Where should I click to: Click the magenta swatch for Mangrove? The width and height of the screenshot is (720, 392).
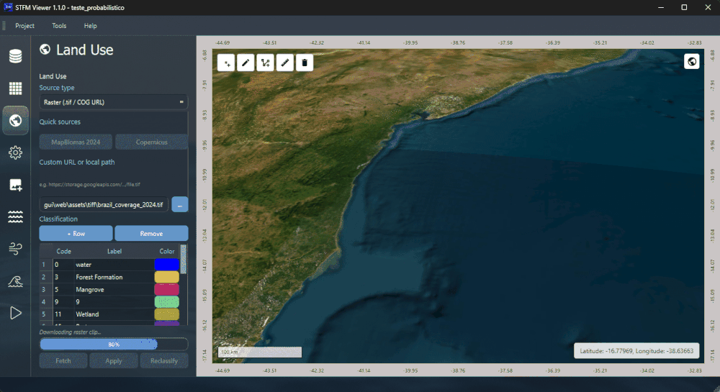[x=167, y=289]
